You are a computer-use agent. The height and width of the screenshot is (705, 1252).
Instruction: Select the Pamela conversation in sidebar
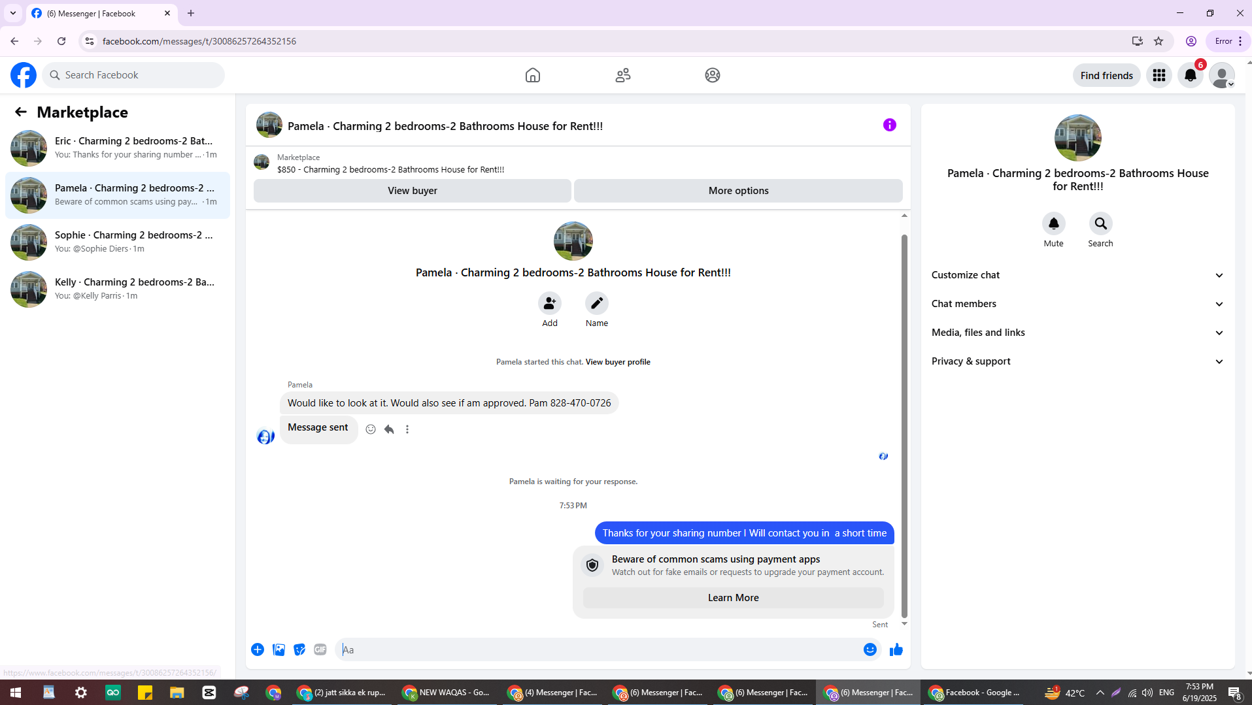click(118, 195)
